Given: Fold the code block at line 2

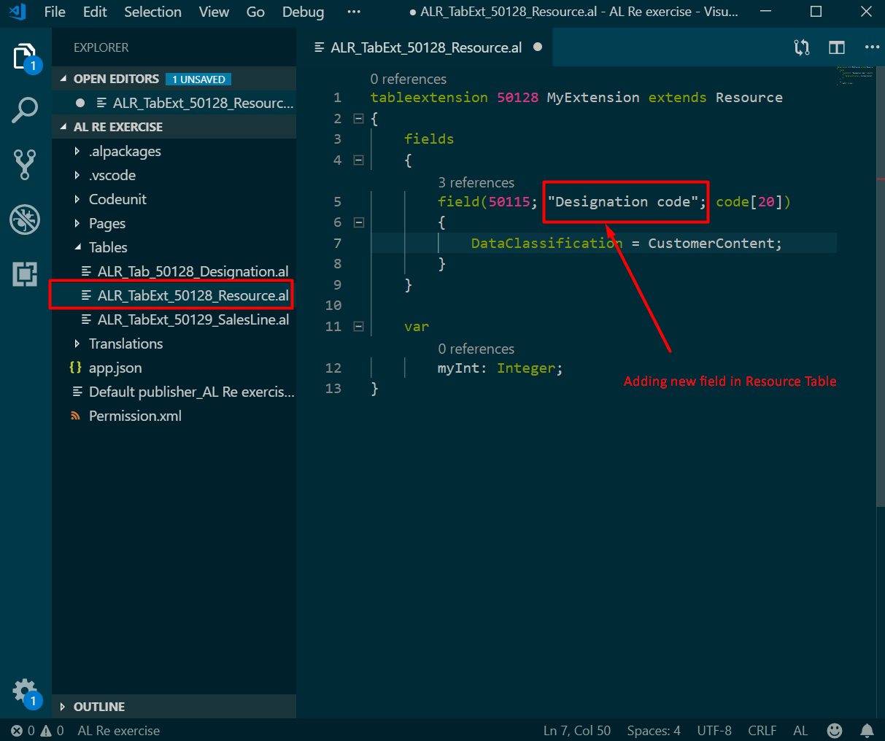Looking at the screenshot, I should pyautogui.click(x=358, y=118).
